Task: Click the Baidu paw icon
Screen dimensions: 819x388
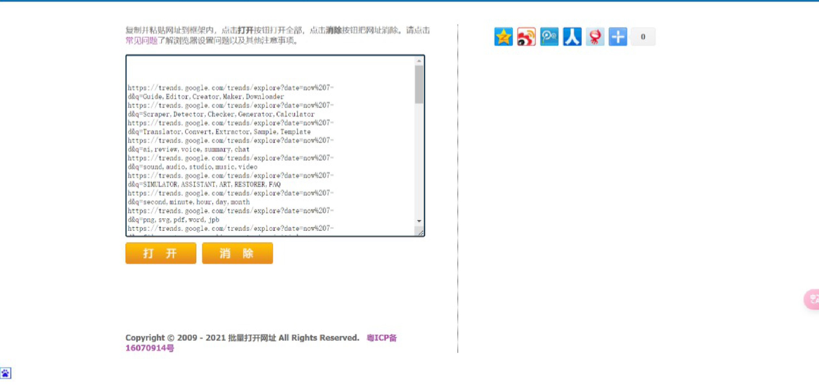Action: pyautogui.click(x=6, y=373)
